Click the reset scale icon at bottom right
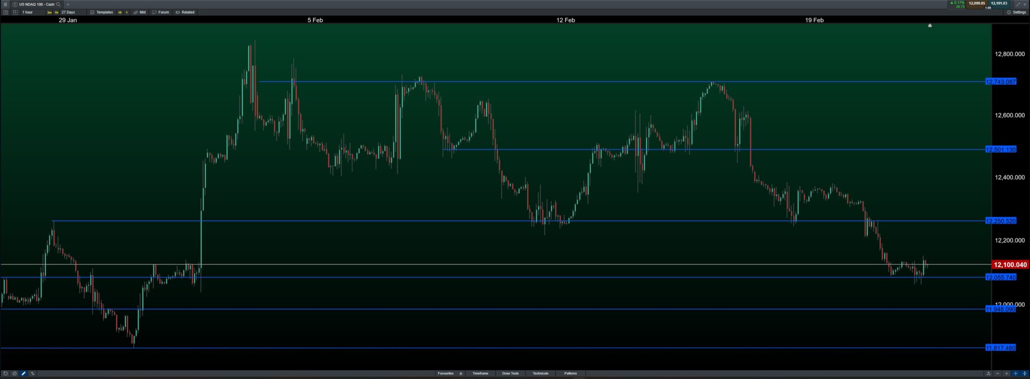 (989, 373)
